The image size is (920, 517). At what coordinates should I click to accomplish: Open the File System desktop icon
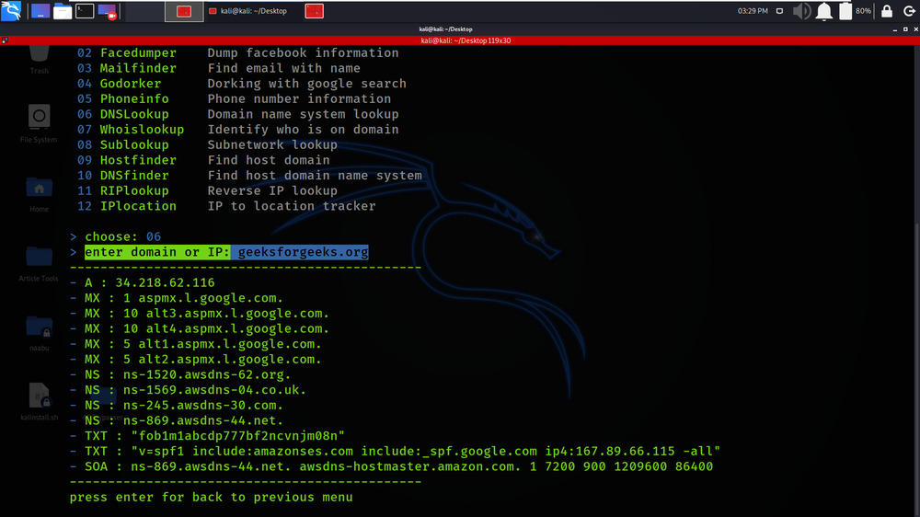pos(39,123)
